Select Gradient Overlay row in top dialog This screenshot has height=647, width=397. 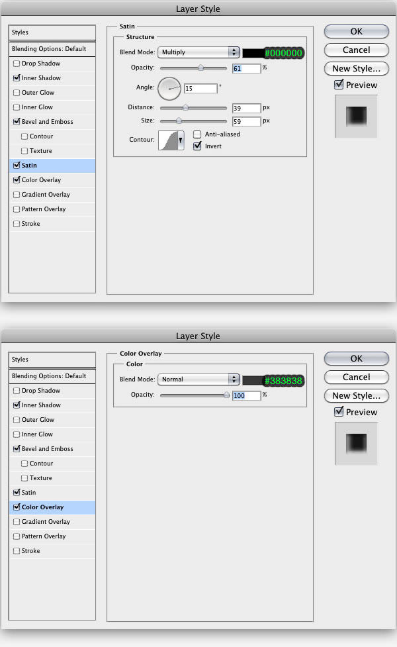click(x=52, y=194)
